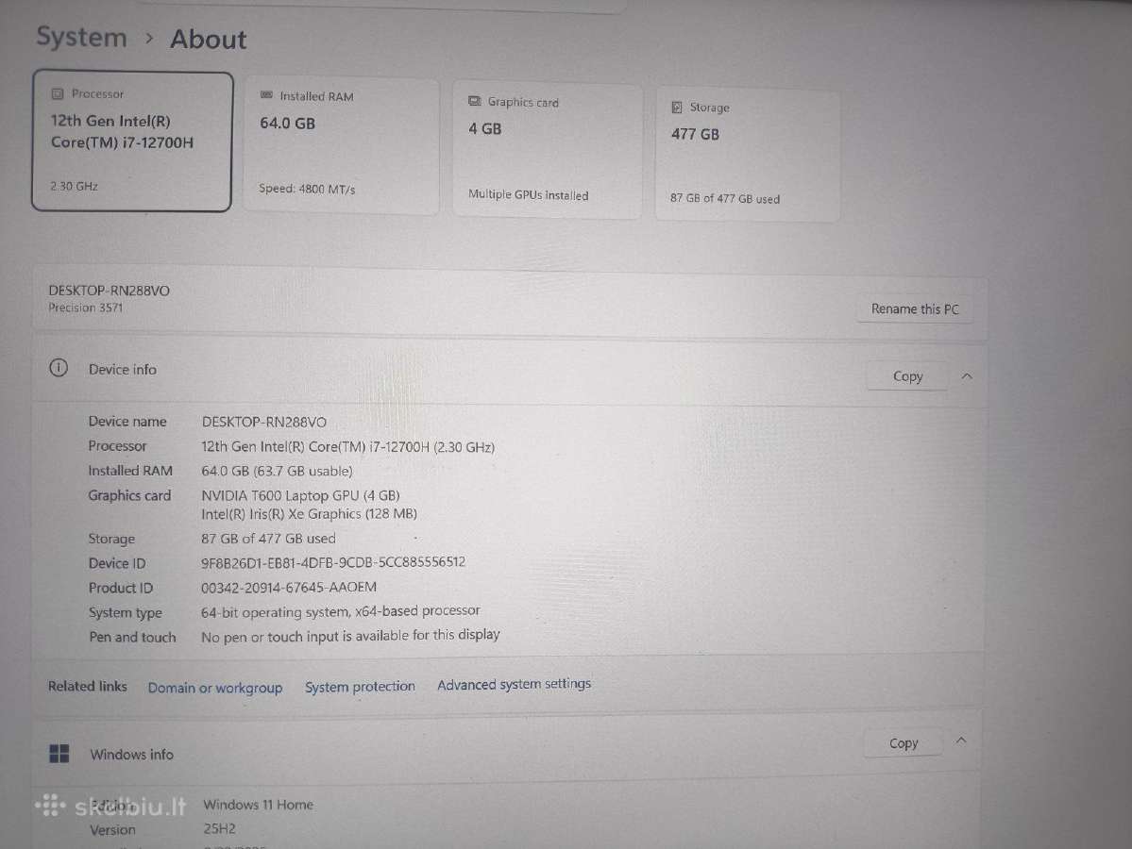
Task: Select the Processor value i7-12700H (2.30 GHz)
Action: coord(348,446)
